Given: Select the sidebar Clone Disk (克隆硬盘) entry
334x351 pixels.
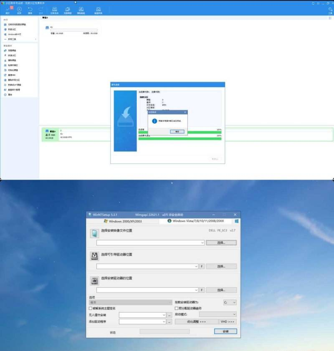Looking at the screenshot, I should pyautogui.click(x=10, y=50).
